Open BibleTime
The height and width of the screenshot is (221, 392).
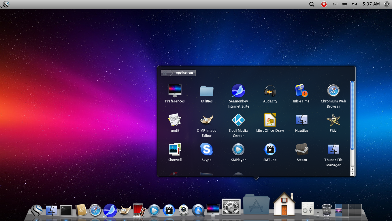[x=301, y=94]
